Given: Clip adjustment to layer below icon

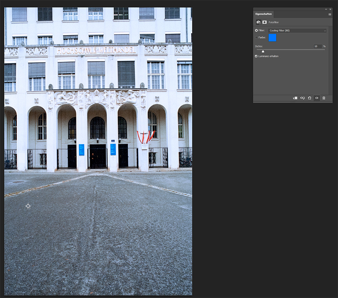Looking at the screenshot, I should tap(295, 98).
